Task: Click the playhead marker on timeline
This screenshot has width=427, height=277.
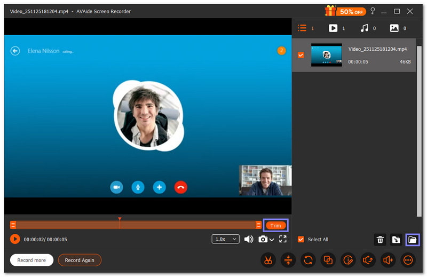Action: (120, 219)
